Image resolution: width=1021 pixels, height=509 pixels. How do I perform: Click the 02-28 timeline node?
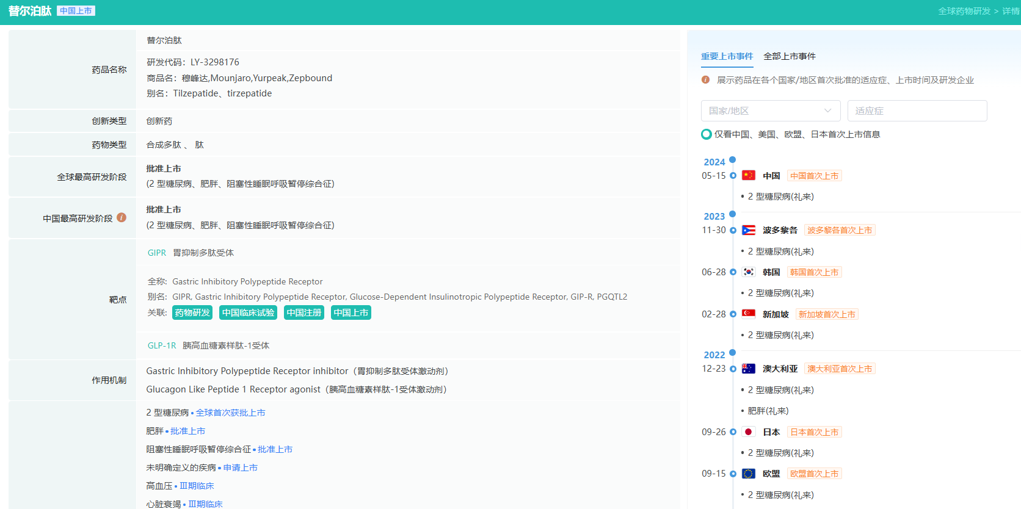[x=733, y=314]
